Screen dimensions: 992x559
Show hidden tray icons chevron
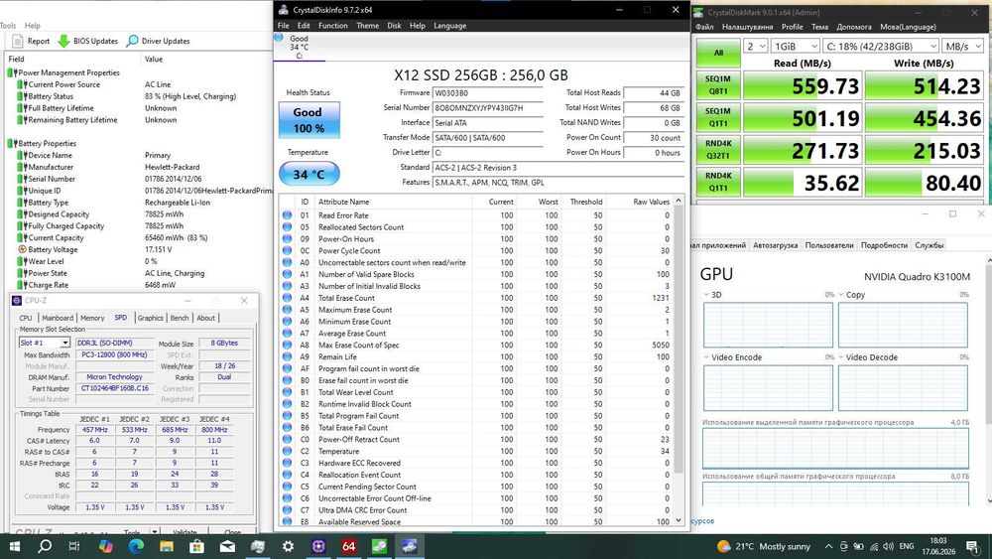(x=828, y=546)
